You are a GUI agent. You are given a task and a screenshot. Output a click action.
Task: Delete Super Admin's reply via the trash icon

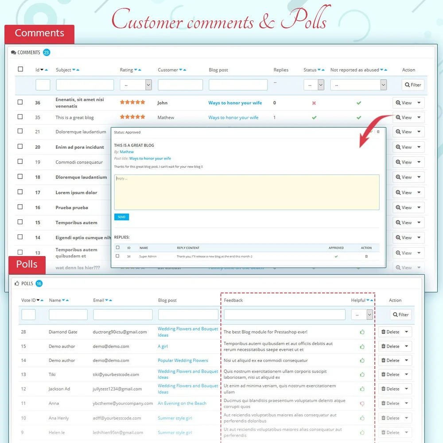pyautogui.click(x=367, y=256)
